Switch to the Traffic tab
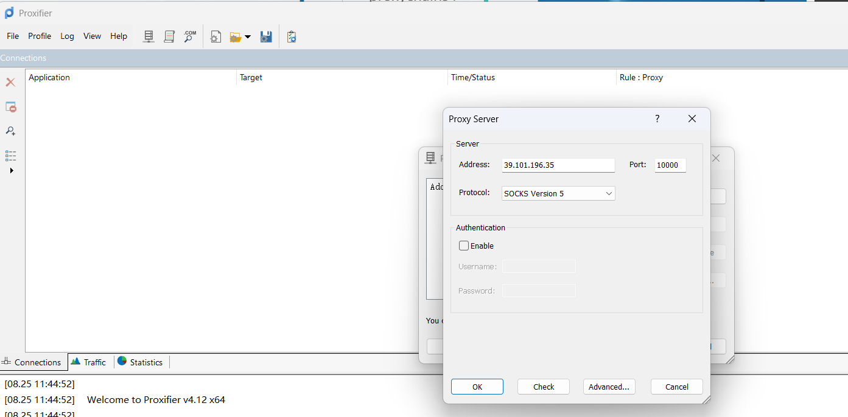This screenshot has height=417, width=848. 89,362
